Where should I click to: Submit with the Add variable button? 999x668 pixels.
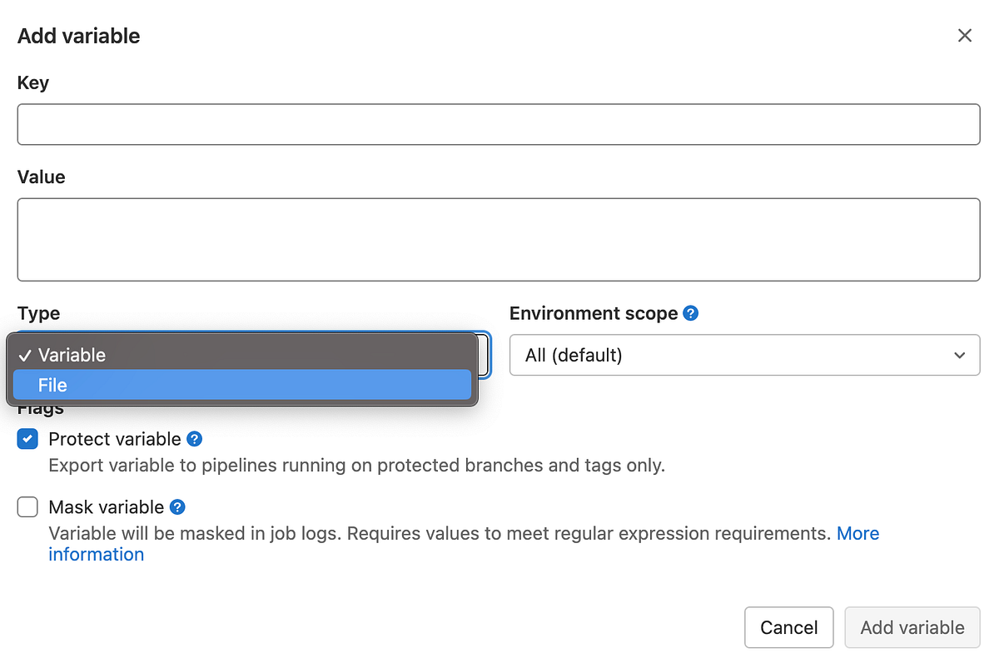tap(912, 627)
